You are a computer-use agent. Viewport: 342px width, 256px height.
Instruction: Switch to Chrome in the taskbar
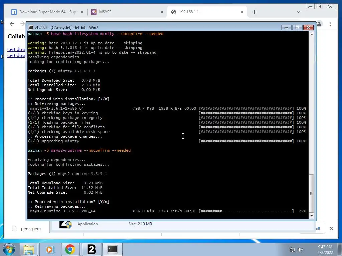click(x=70, y=249)
